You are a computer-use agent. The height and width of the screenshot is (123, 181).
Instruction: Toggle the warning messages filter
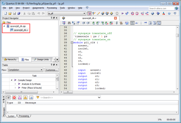coord(25,98)
